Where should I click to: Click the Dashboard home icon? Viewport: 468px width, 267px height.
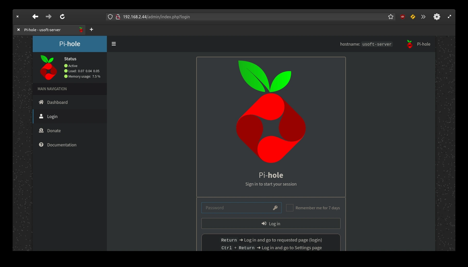[x=41, y=102]
